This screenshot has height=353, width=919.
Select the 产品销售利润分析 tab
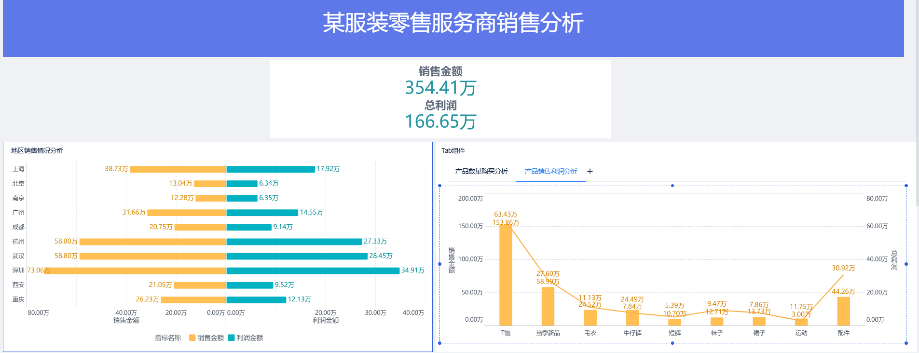550,171
